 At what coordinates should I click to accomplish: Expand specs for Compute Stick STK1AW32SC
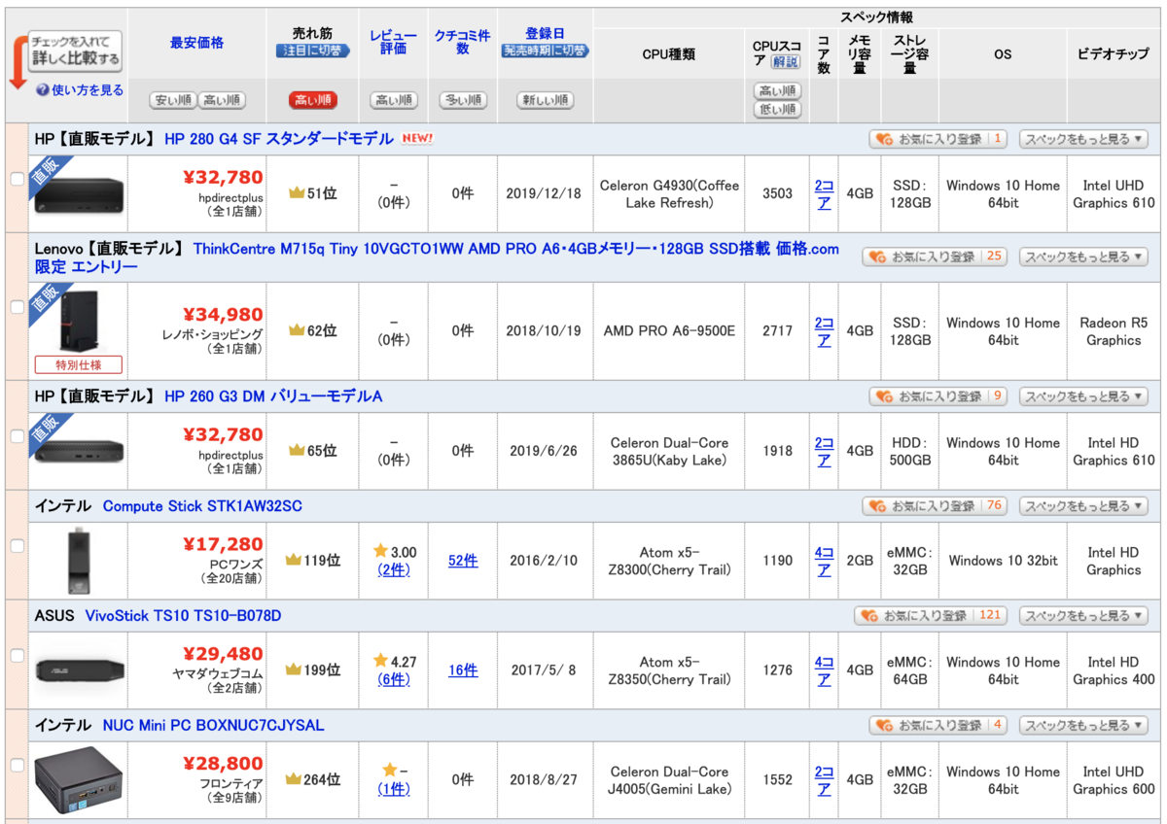(1083, 506)
